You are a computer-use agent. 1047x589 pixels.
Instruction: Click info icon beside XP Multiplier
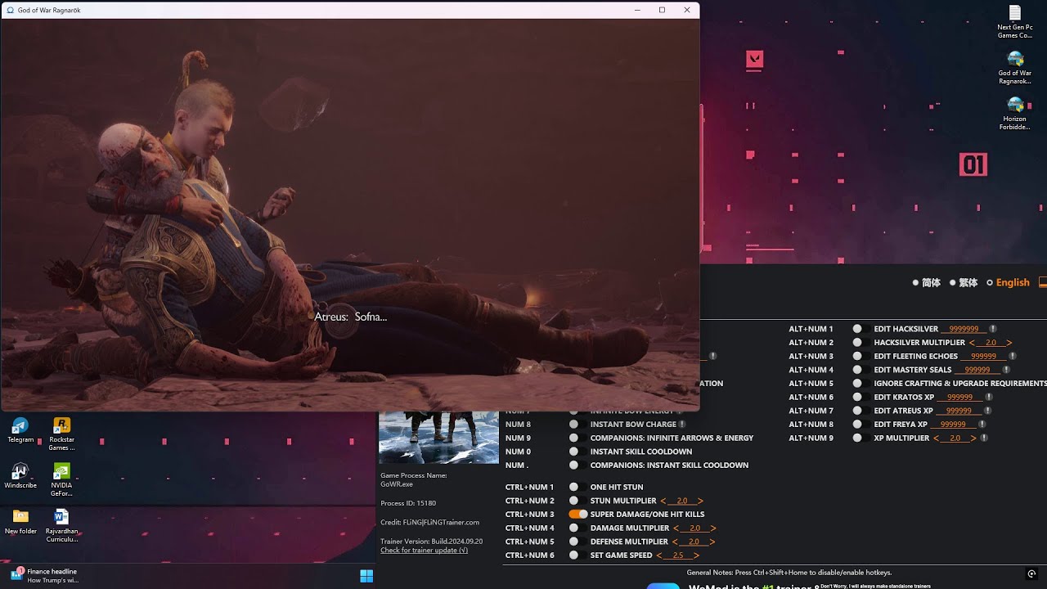[984, 438]
